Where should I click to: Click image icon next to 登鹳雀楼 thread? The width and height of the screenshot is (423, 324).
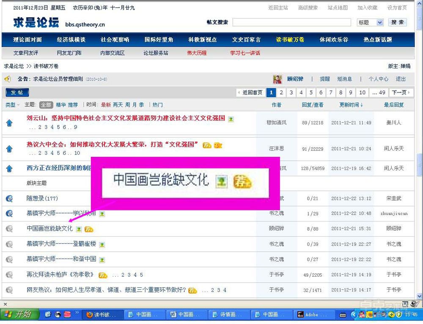[x=102, y=245]
